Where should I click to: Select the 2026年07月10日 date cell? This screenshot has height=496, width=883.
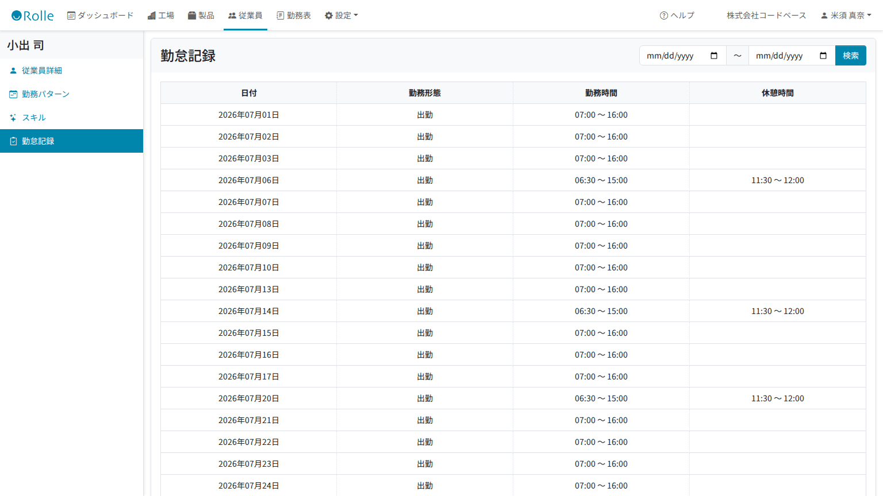pos(249,268)
